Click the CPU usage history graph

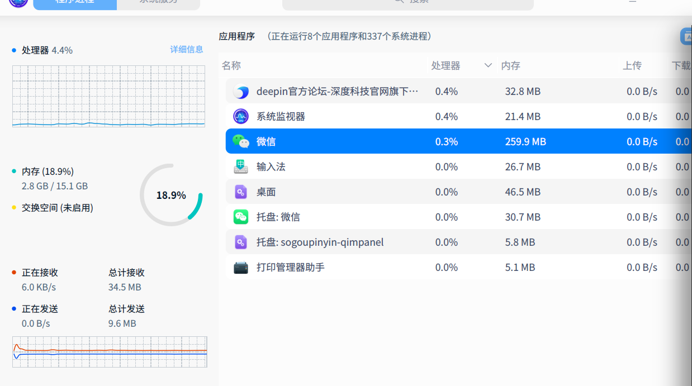(x=108, y=96)
